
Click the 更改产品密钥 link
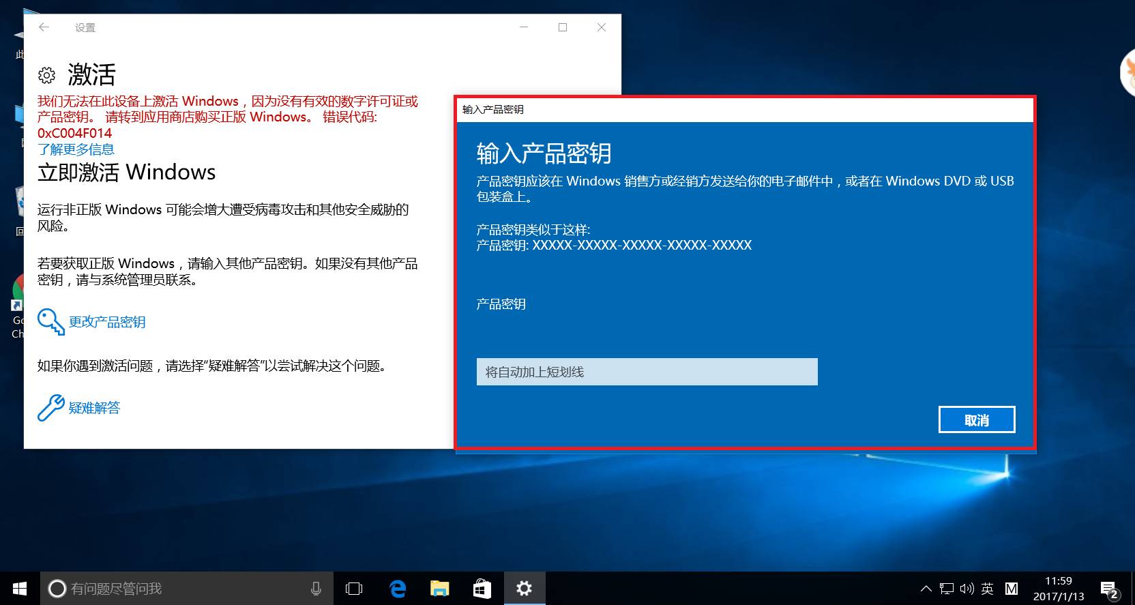click(107, 322)
